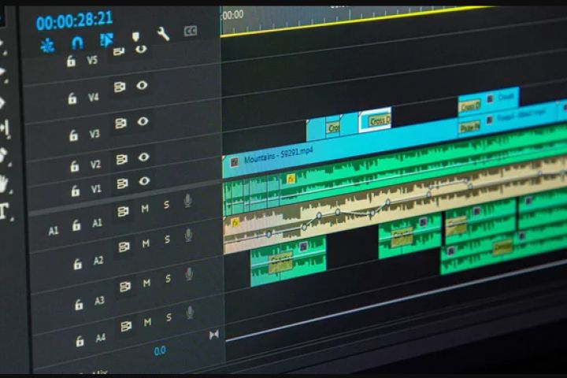Click the fx badge on the tan audio clip

pyautogui.click(x=235, y=222)
